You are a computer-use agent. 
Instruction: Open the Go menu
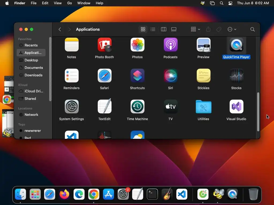tap(70, 3)
